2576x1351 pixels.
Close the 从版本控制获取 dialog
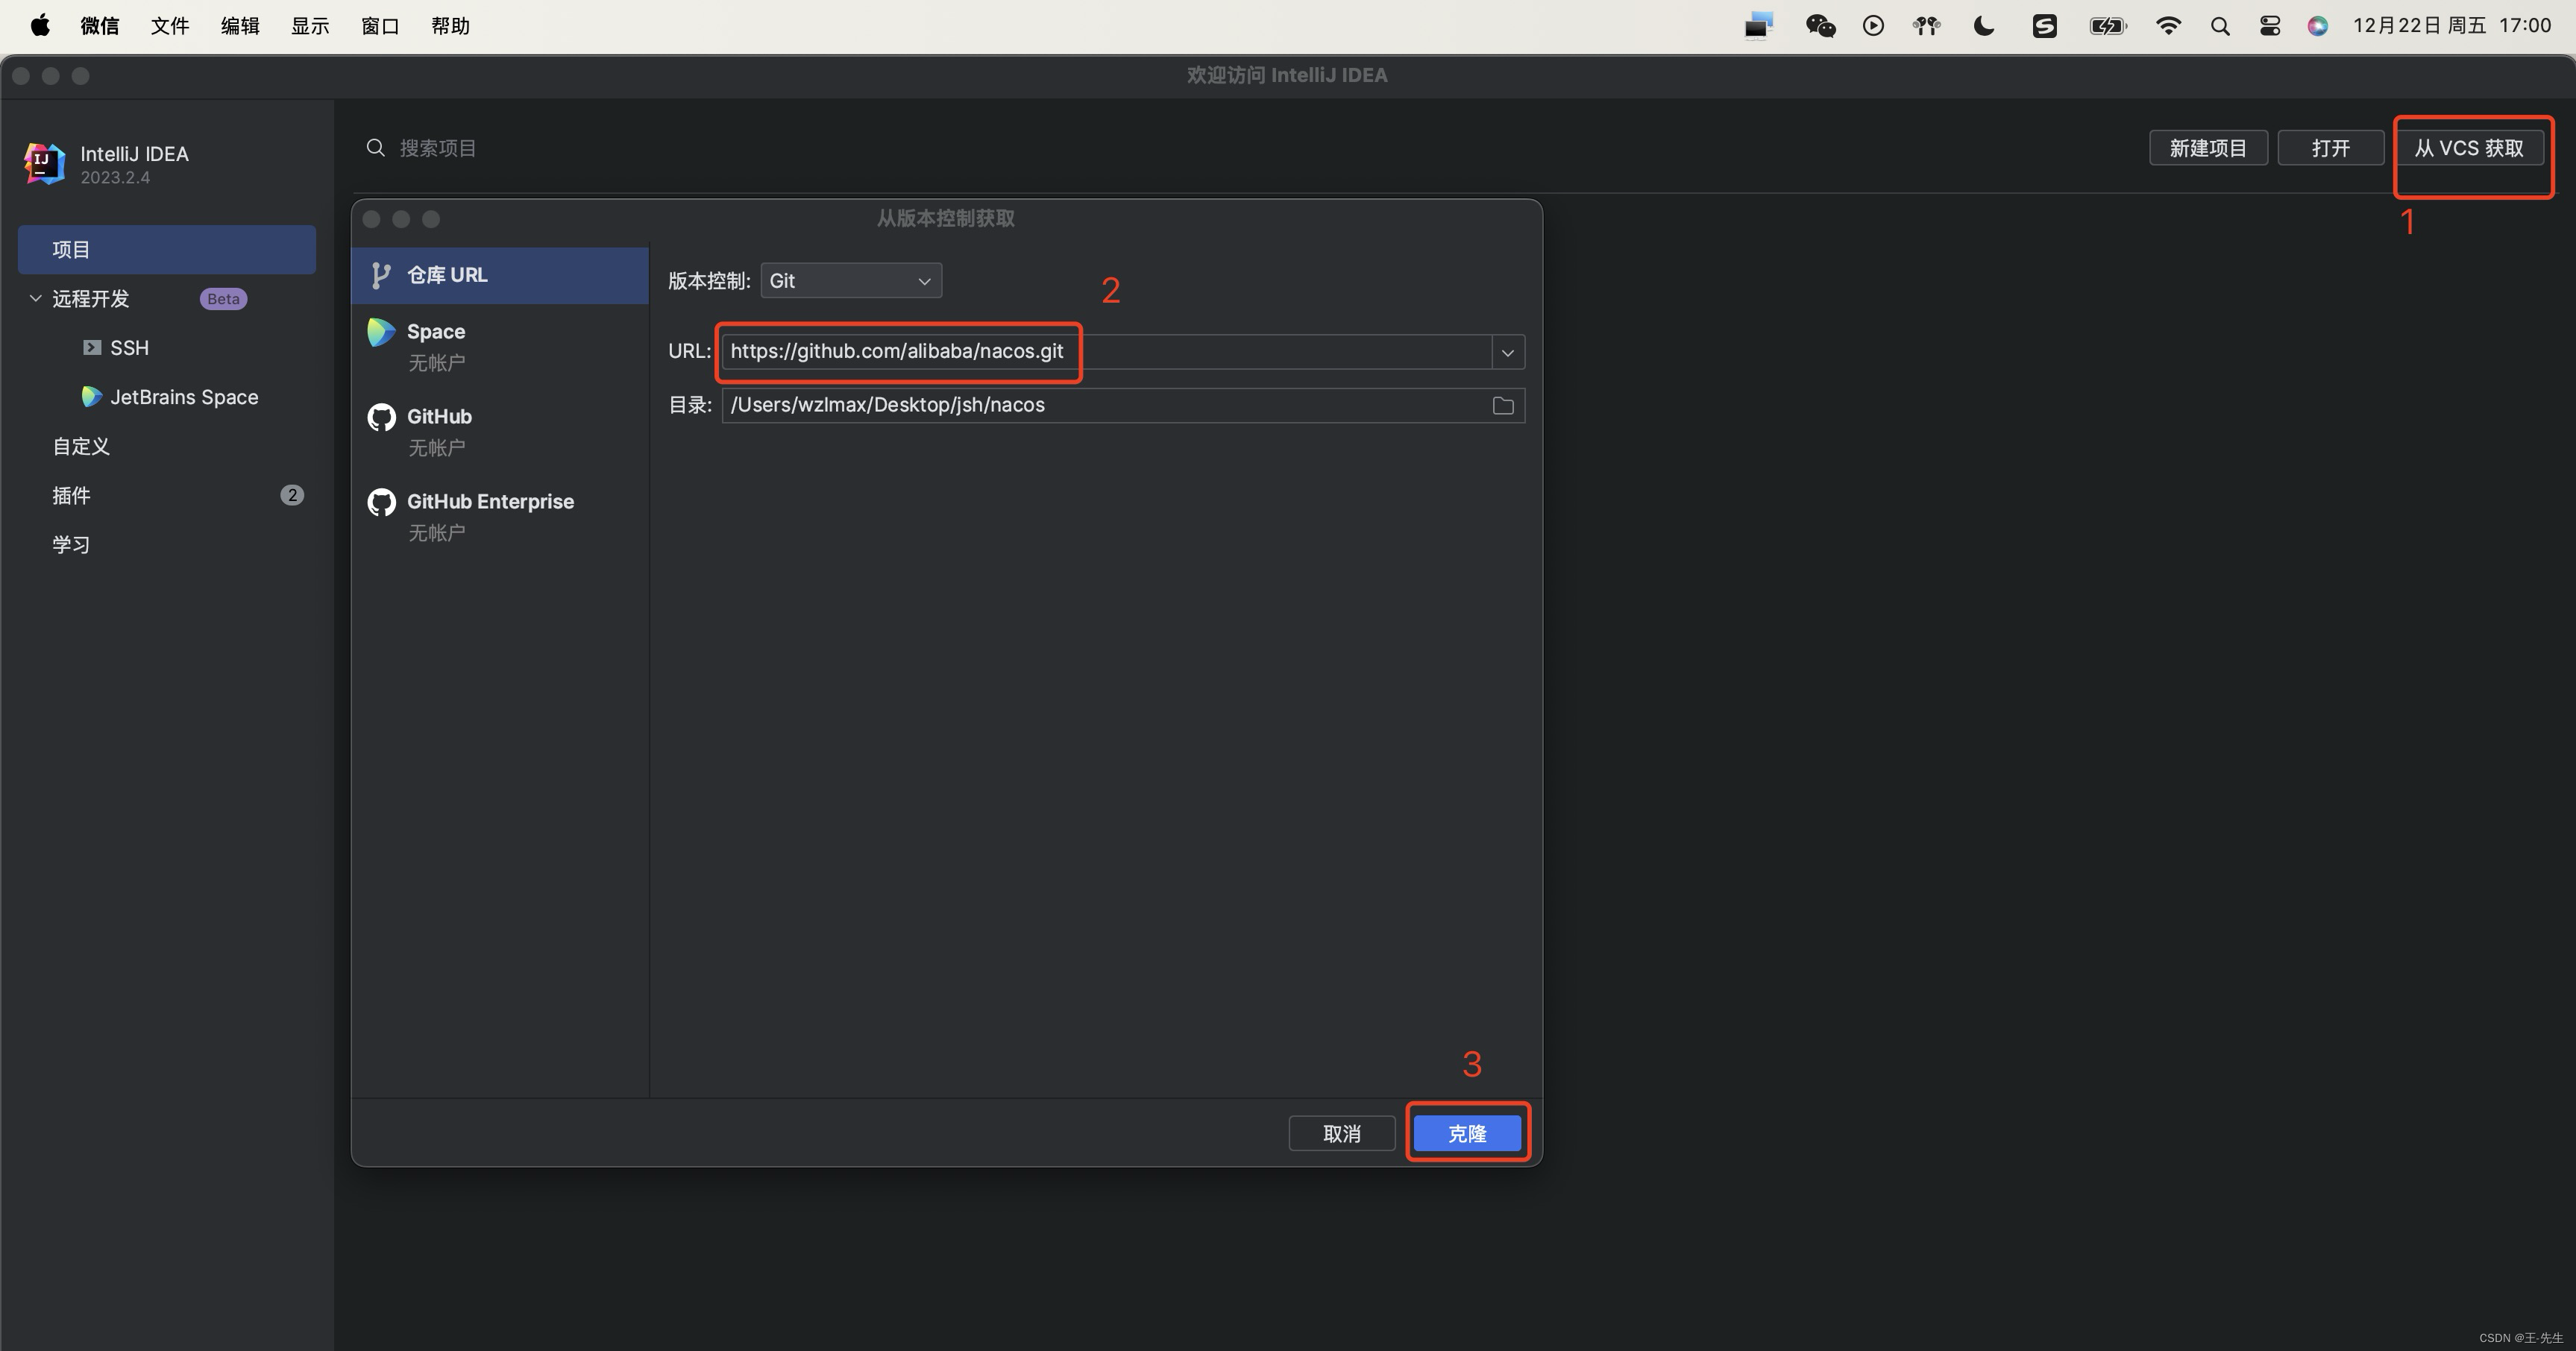[x=371, y=219]
